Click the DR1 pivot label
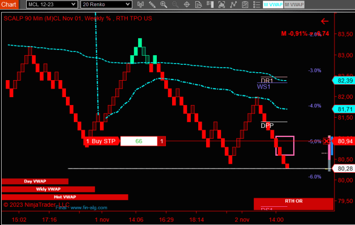Viewport: 355px width, 225px height. 267,81
